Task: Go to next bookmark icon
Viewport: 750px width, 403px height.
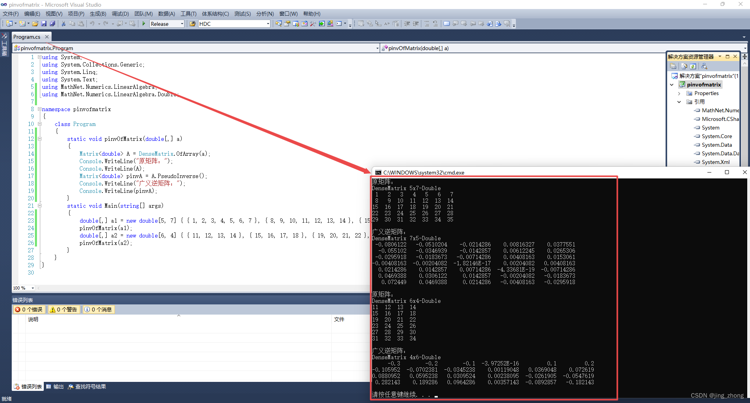Action: click(x=464, y=24)
